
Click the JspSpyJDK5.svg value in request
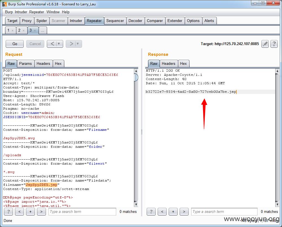pos(19,138)
